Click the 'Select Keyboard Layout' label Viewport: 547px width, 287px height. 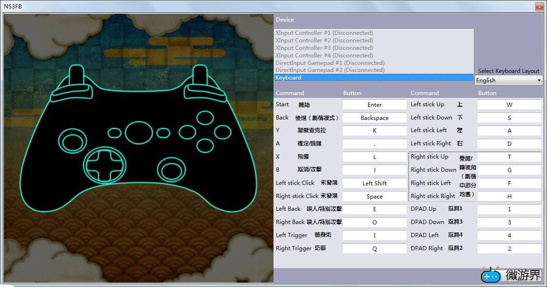[509, 71]
